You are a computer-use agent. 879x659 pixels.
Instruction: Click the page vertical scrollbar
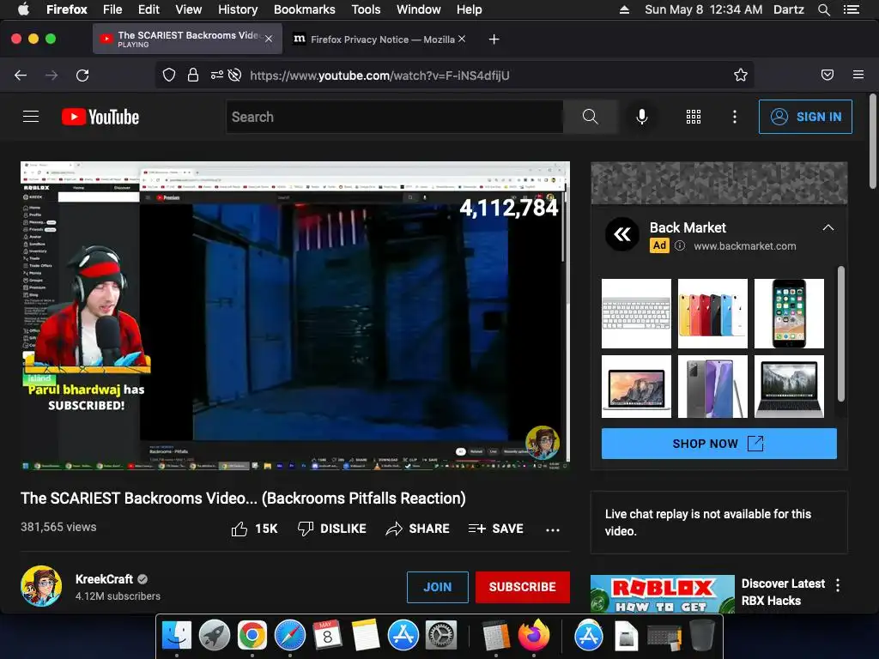click(872, 142)
